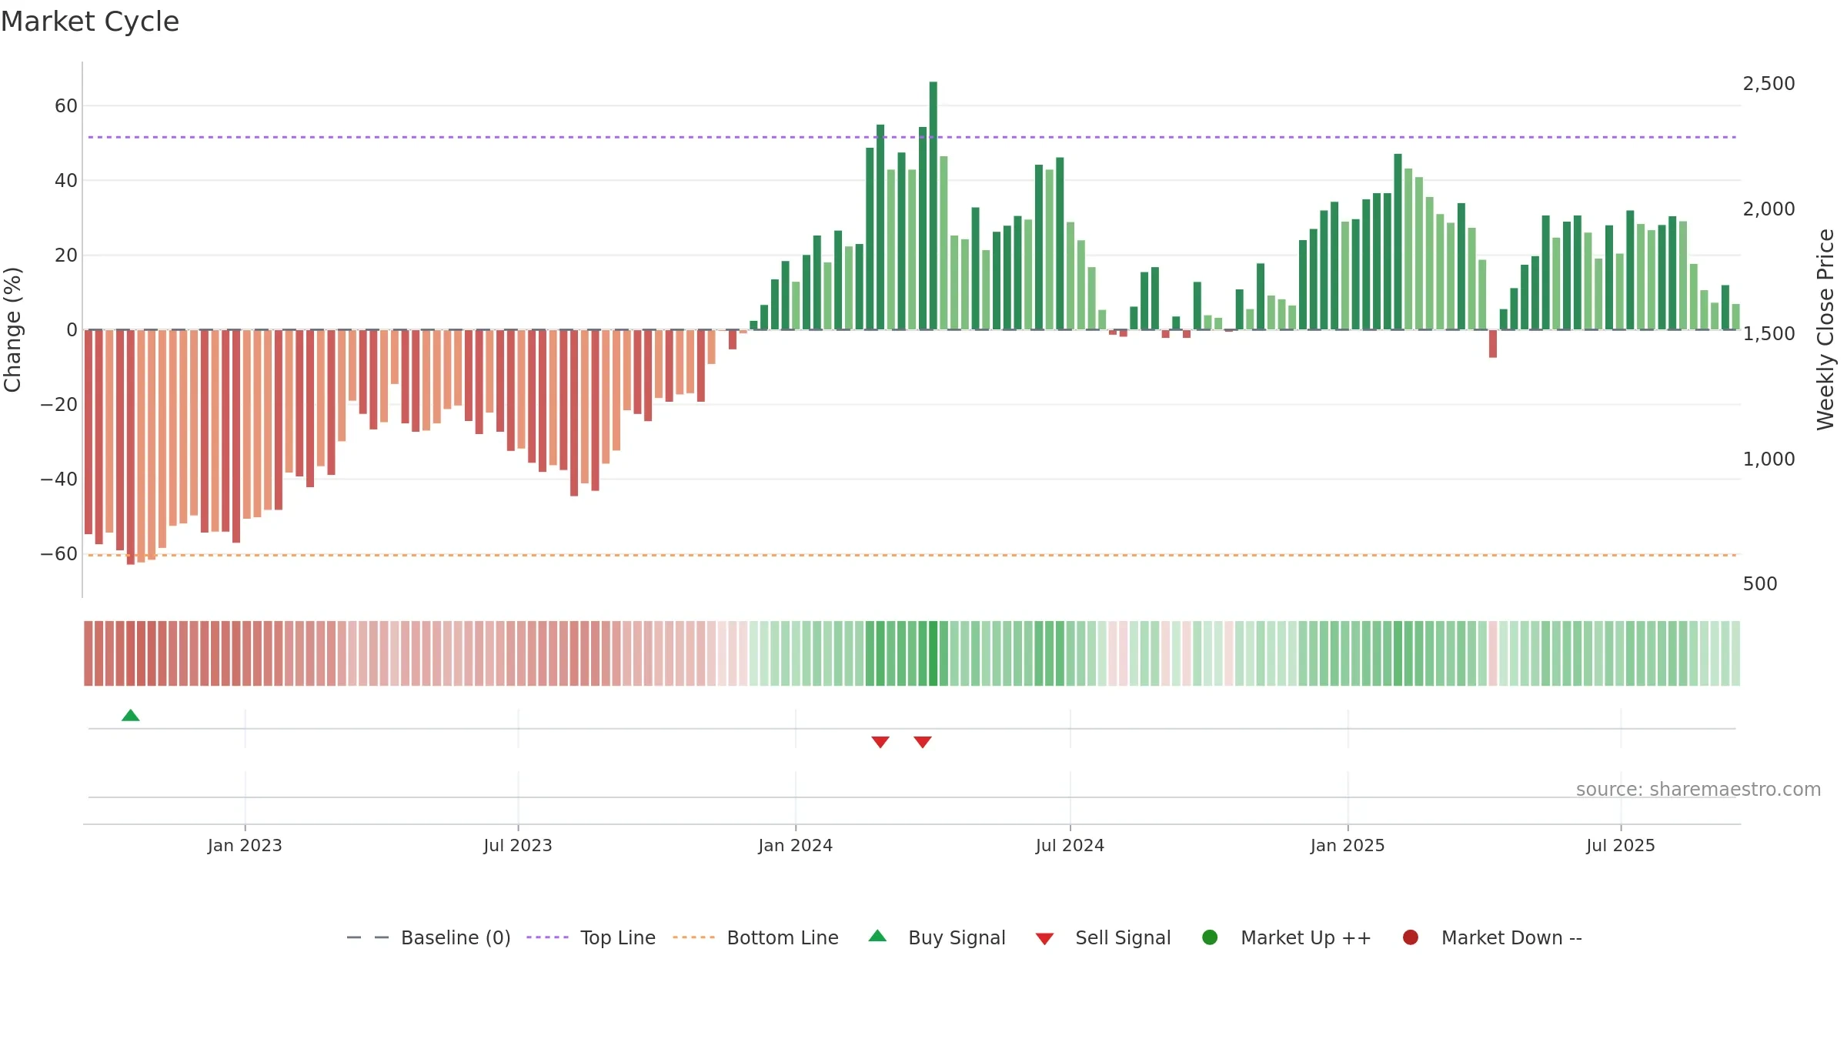Toggle the Top Line legend entry
The height and width of the screenshot is (1039, 1847).
coord(591,937)
